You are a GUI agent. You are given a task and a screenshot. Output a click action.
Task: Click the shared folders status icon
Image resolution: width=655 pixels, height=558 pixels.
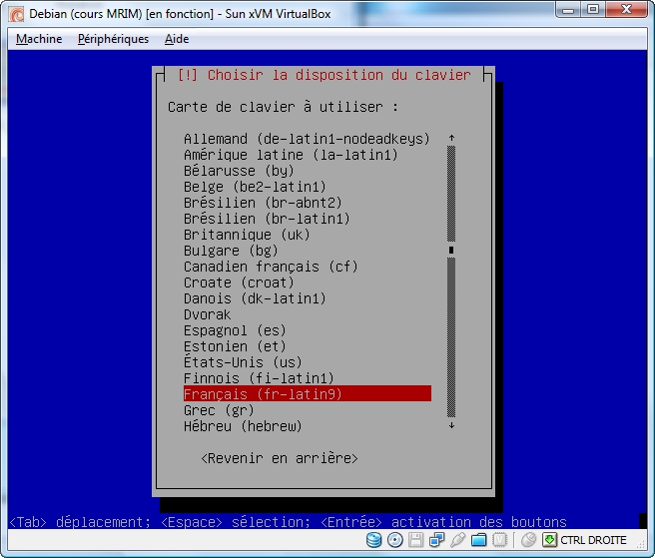click(478, 540)
